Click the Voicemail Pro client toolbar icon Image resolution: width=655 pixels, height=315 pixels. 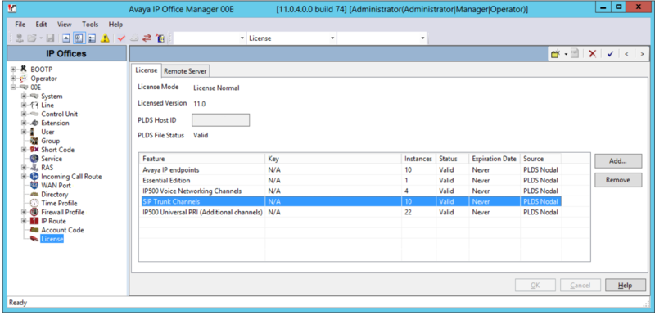click(x=160, y=38)
